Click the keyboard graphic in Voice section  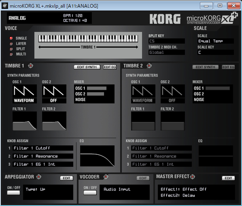coord(88,39)
